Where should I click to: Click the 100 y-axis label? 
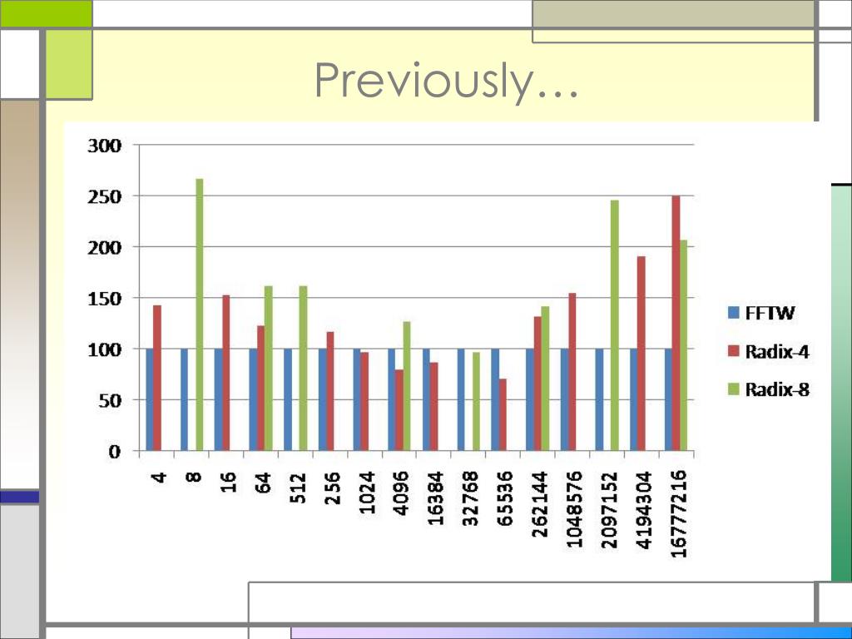pos(104,349)
